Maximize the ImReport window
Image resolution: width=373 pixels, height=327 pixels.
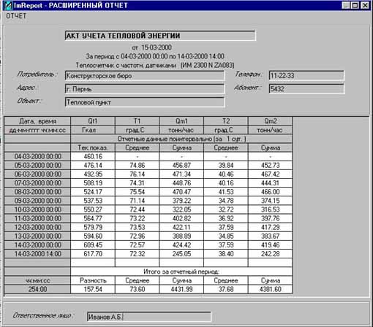click(x=355, y=5)
